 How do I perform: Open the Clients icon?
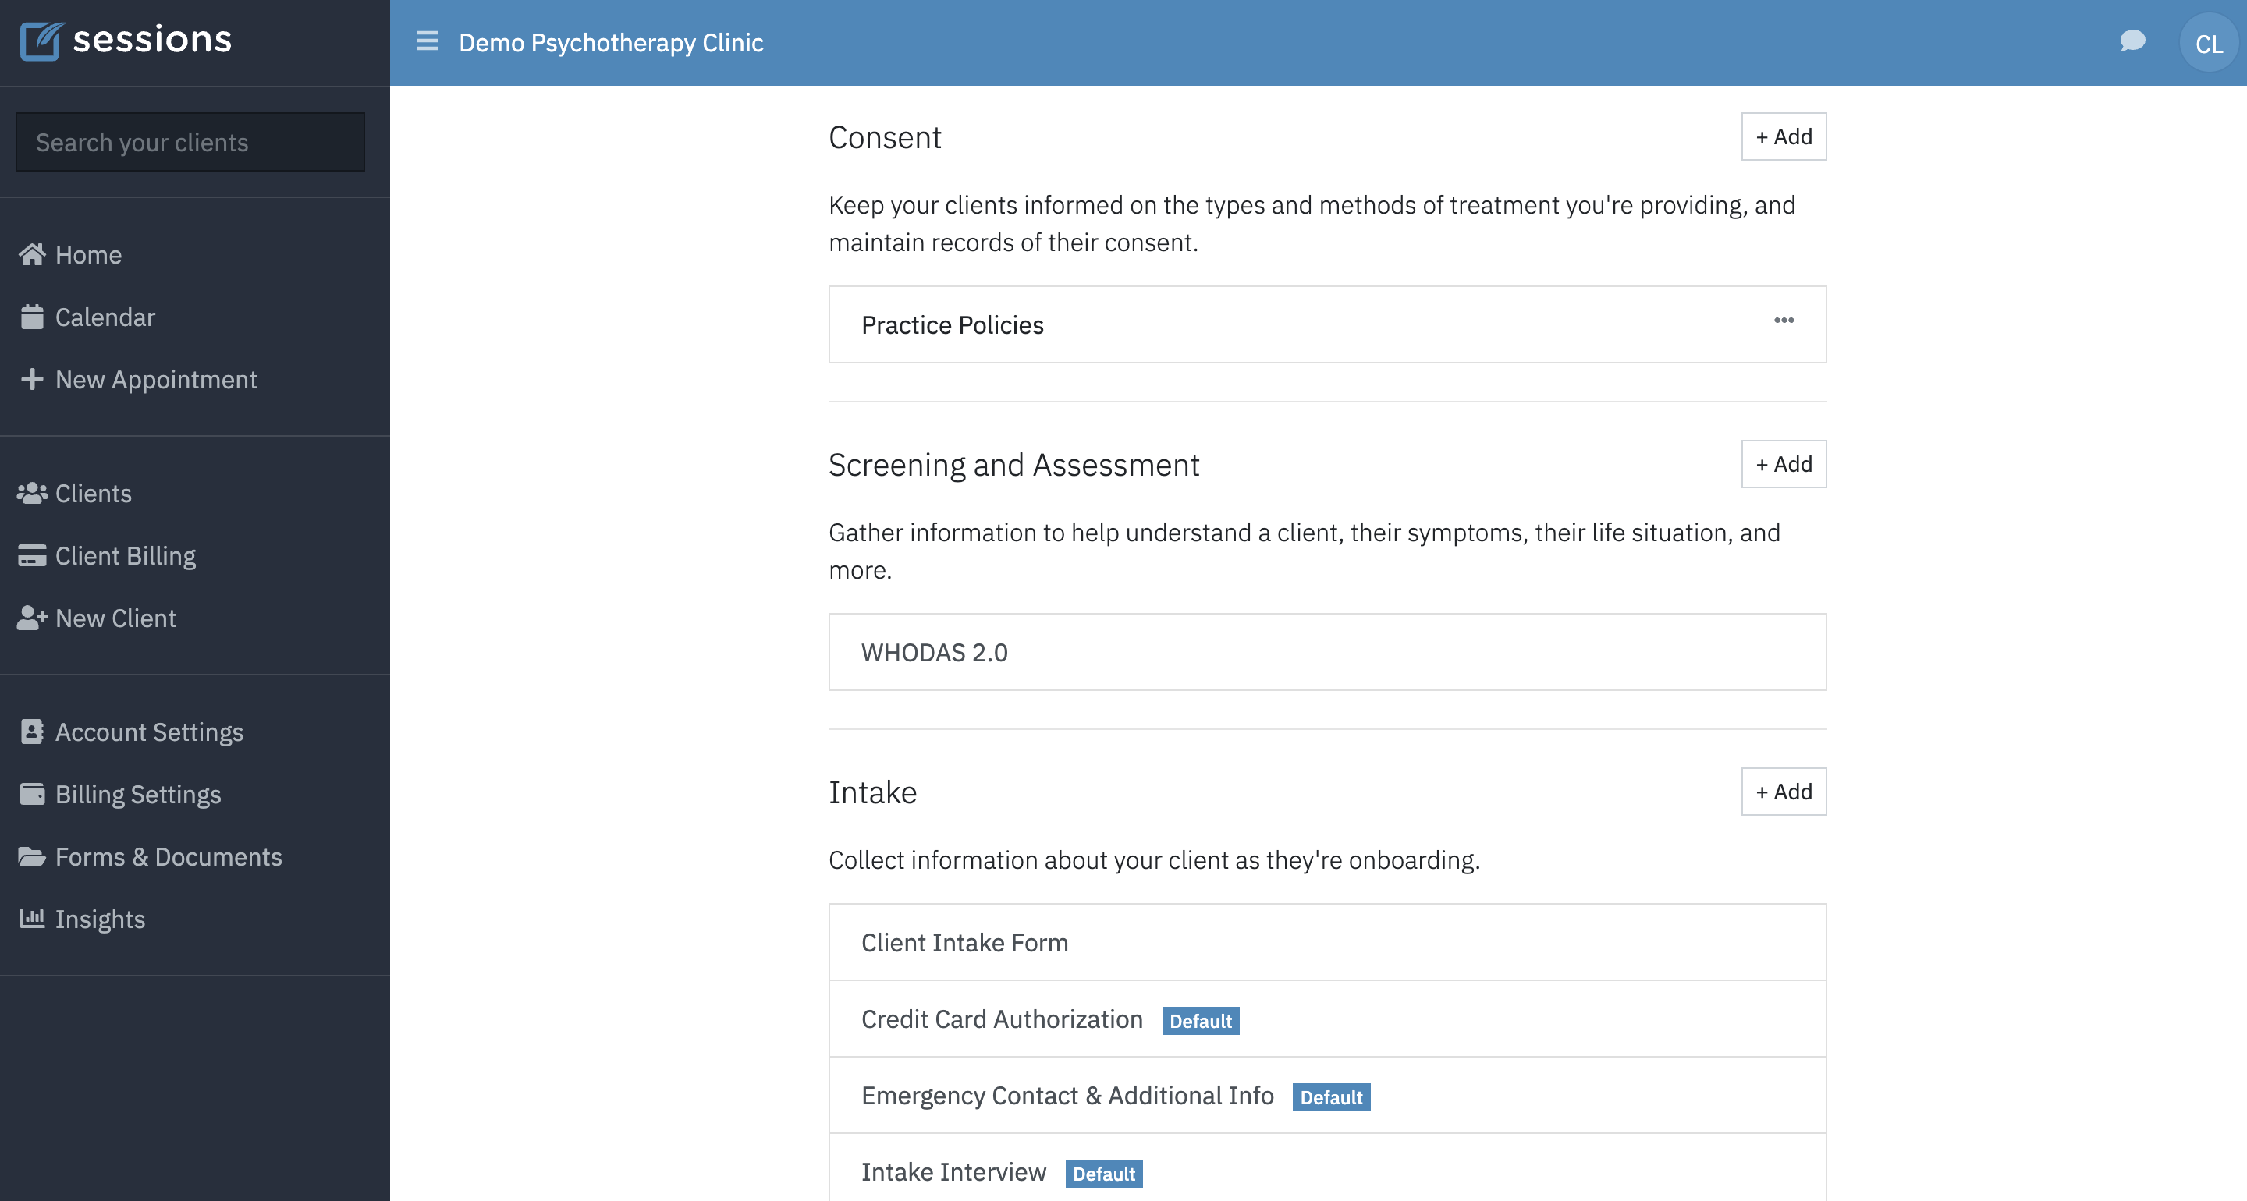33,492
